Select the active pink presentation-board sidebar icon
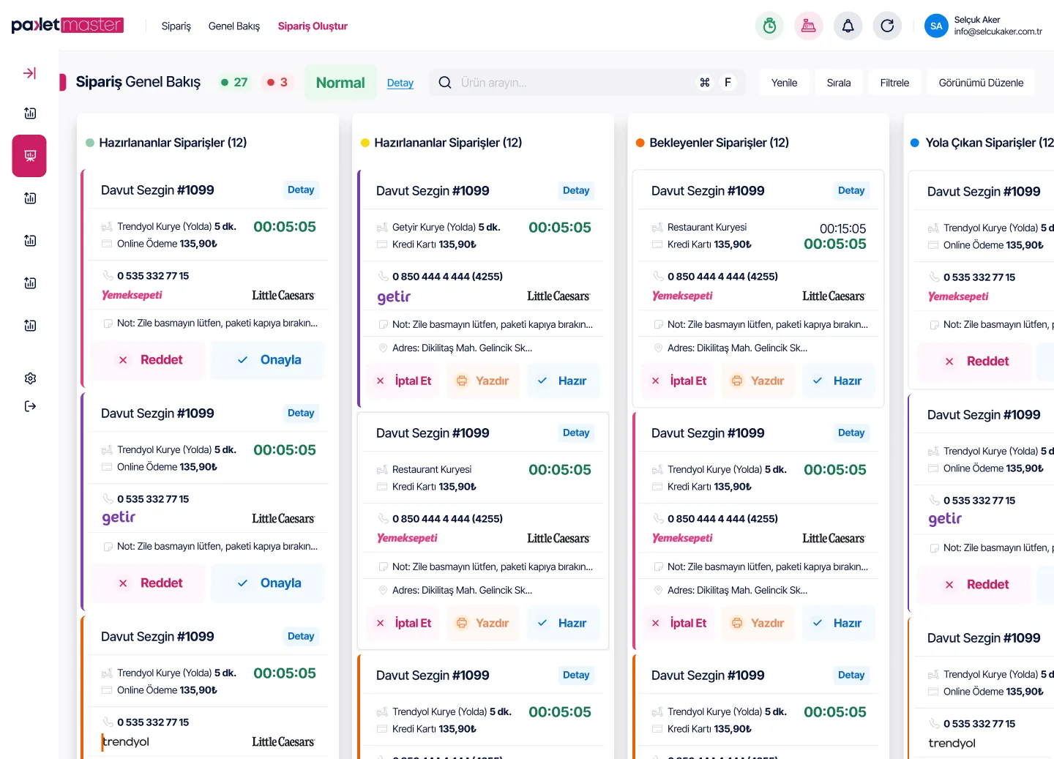1054x759 pixels. tap(29, 156)
